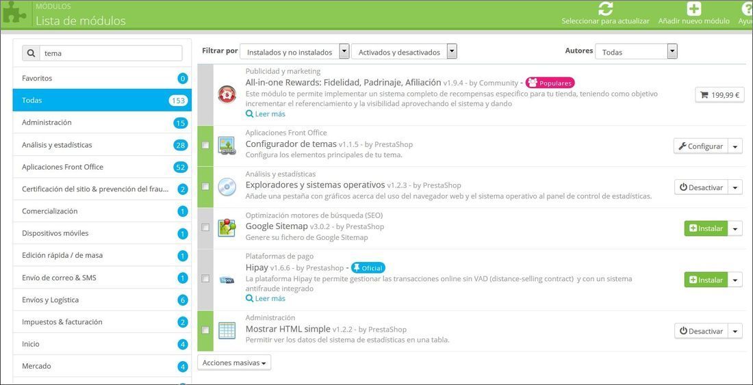Open the Impuestos & facturación category
The width and height of the screenshot is (753, 385).
[x=102, y=321]
